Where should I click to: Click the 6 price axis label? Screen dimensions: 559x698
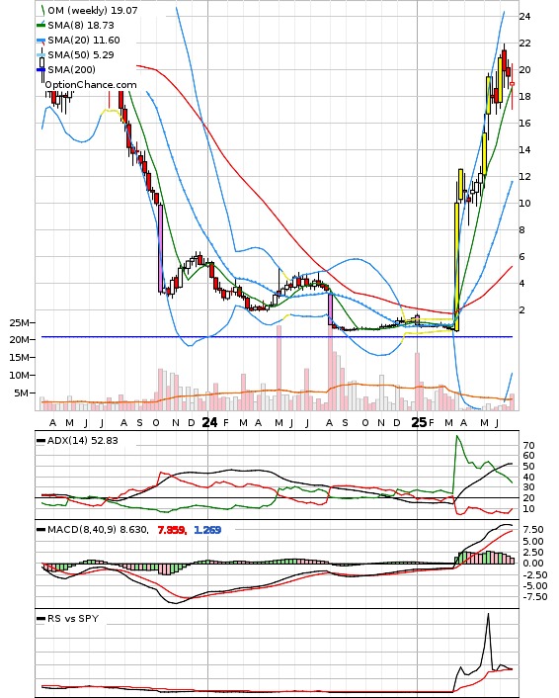[x=521, y=257]
